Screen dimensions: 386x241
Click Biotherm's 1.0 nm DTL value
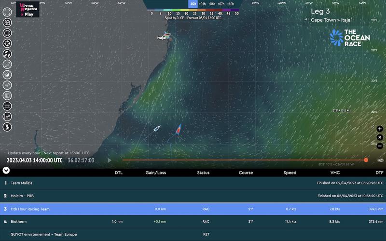117,222
